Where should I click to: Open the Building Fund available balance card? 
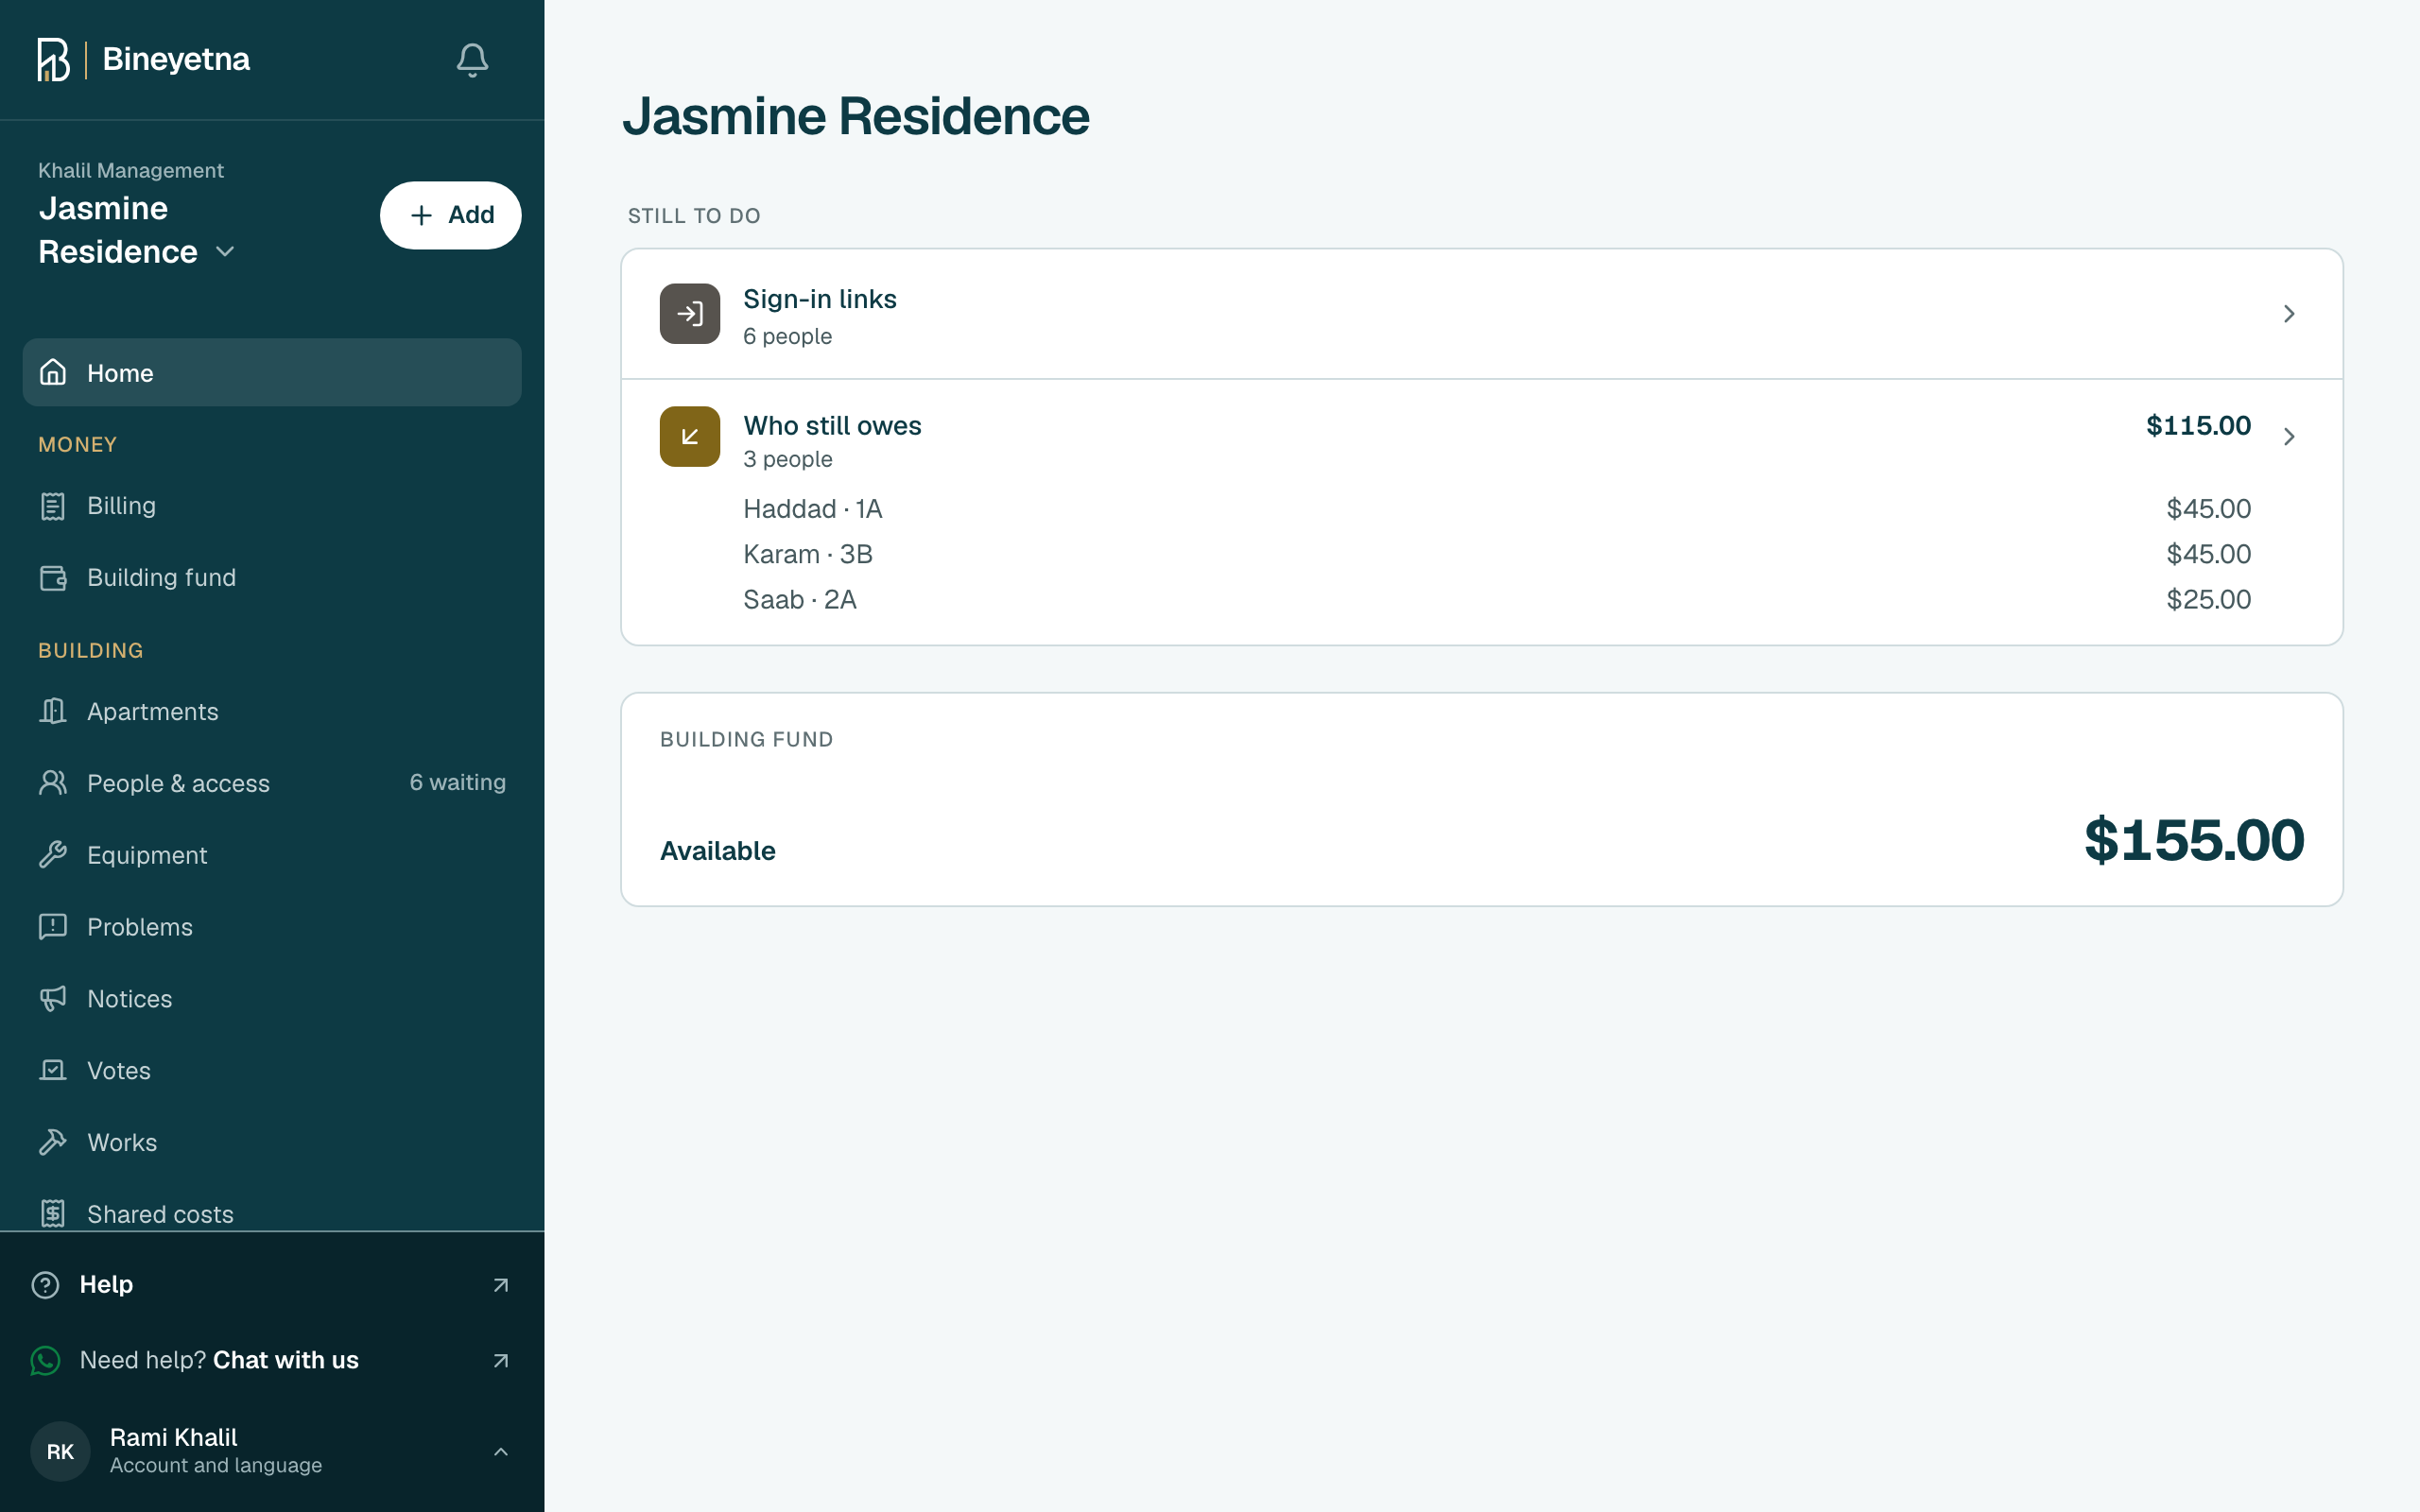click(x=1481, y=799)
